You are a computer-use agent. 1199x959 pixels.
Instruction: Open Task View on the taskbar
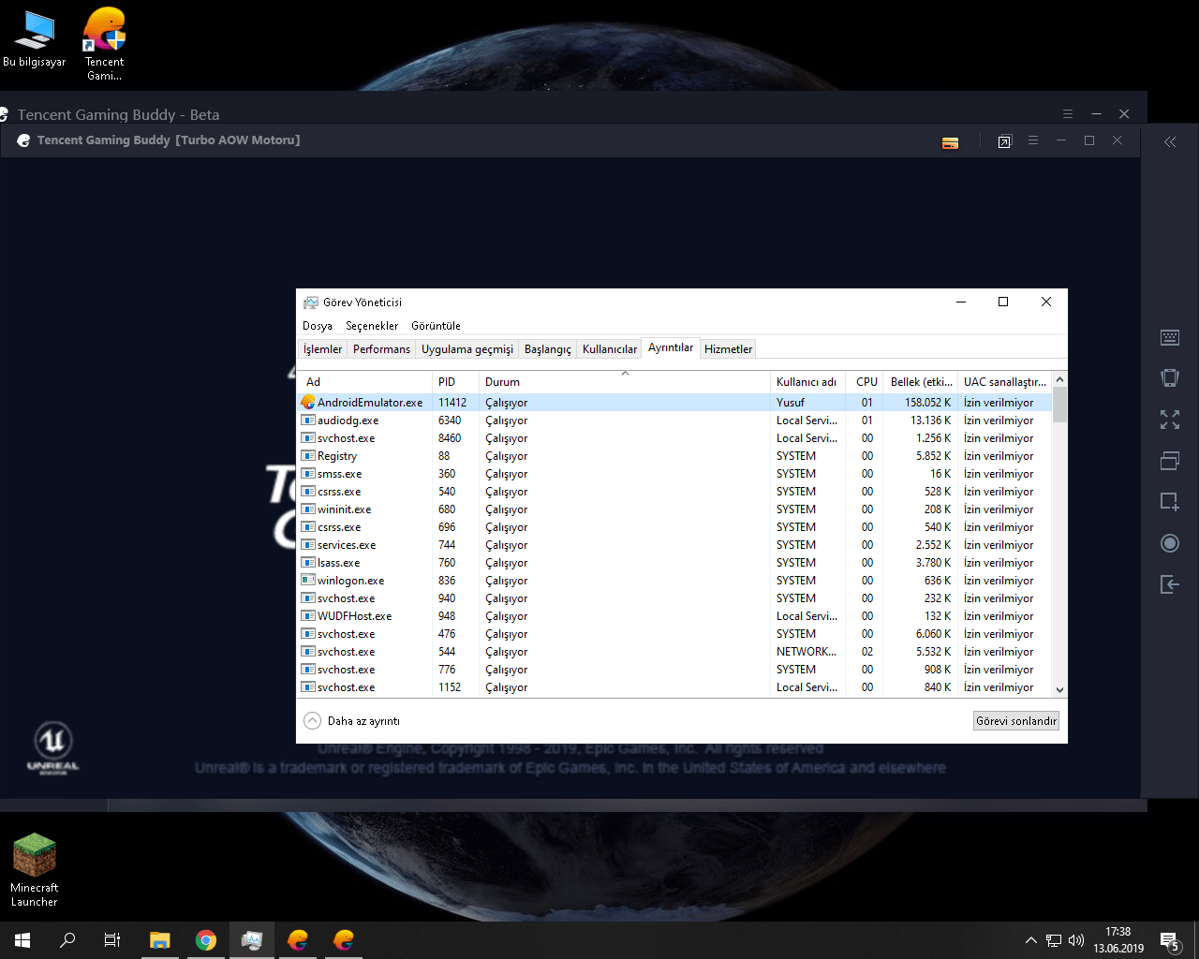(112, 940)
